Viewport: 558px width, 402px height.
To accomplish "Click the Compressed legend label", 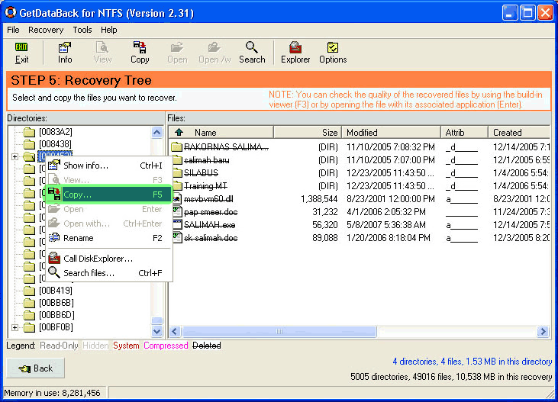I will click(x=166, y=346).
